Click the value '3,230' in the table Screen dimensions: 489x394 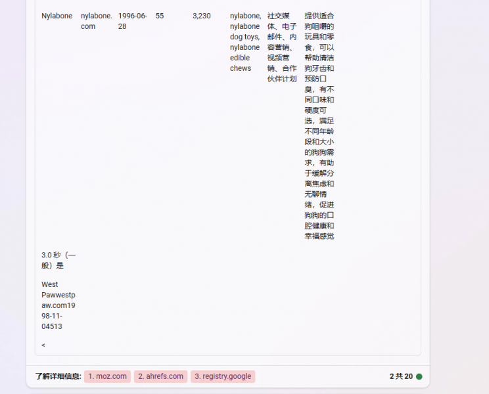click(202, 16)
